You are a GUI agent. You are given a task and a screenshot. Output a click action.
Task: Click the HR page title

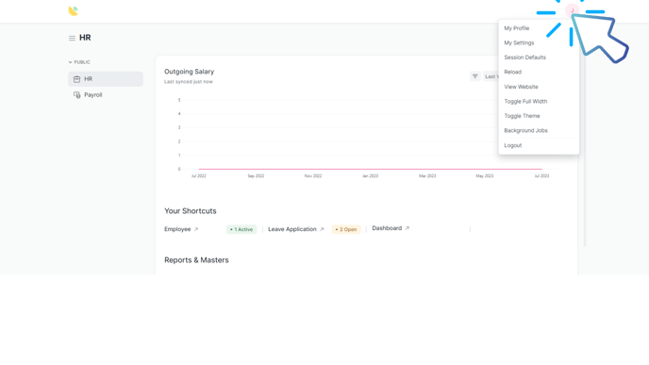[x=85, y=38]
